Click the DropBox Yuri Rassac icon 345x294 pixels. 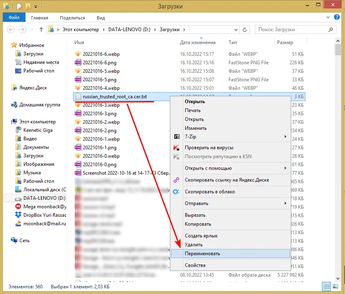point(18,215)
